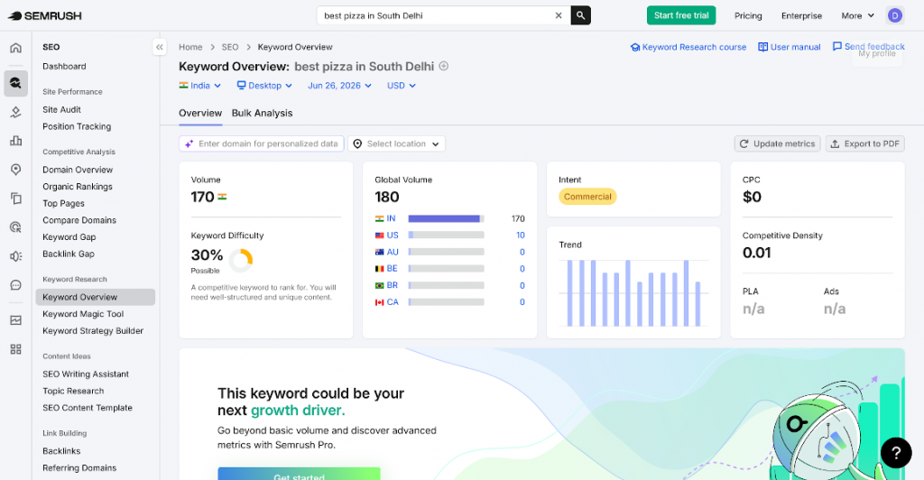Open the India country dropdown
The width and height of the screenshot is (924, 480).
tap(200, 86)
